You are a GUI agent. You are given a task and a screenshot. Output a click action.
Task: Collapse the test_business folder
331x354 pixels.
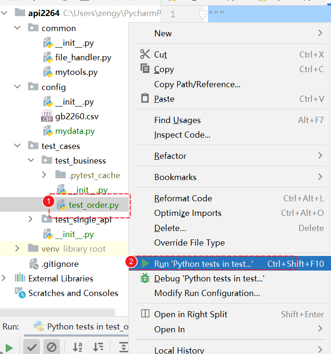[x=31, y=160]
